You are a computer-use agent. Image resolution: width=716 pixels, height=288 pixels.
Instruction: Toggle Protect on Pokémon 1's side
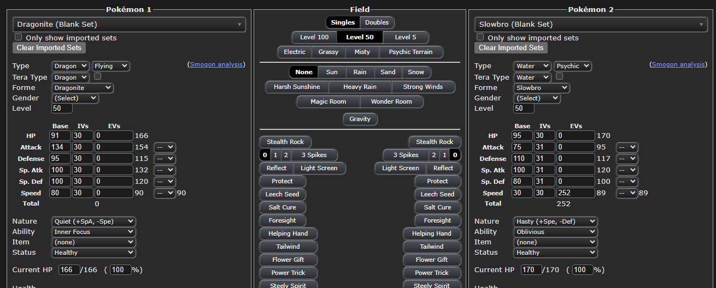(x=282, y=181)
